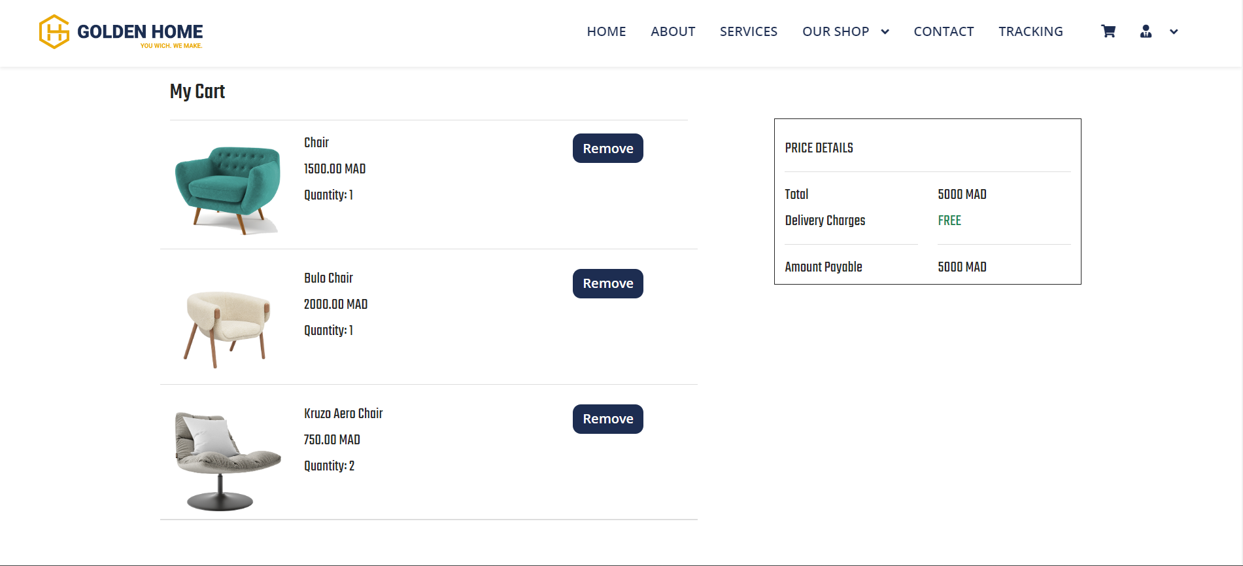Go to the HOME page
Screen dimensions: 1243x566
606,31
